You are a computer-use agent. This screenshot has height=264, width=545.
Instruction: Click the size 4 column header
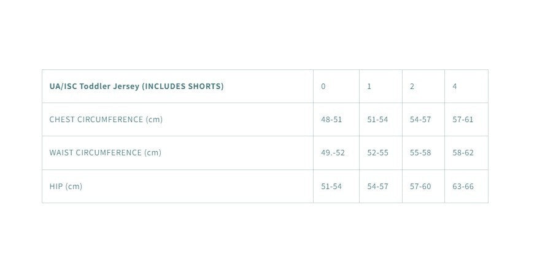click(455, 87)
